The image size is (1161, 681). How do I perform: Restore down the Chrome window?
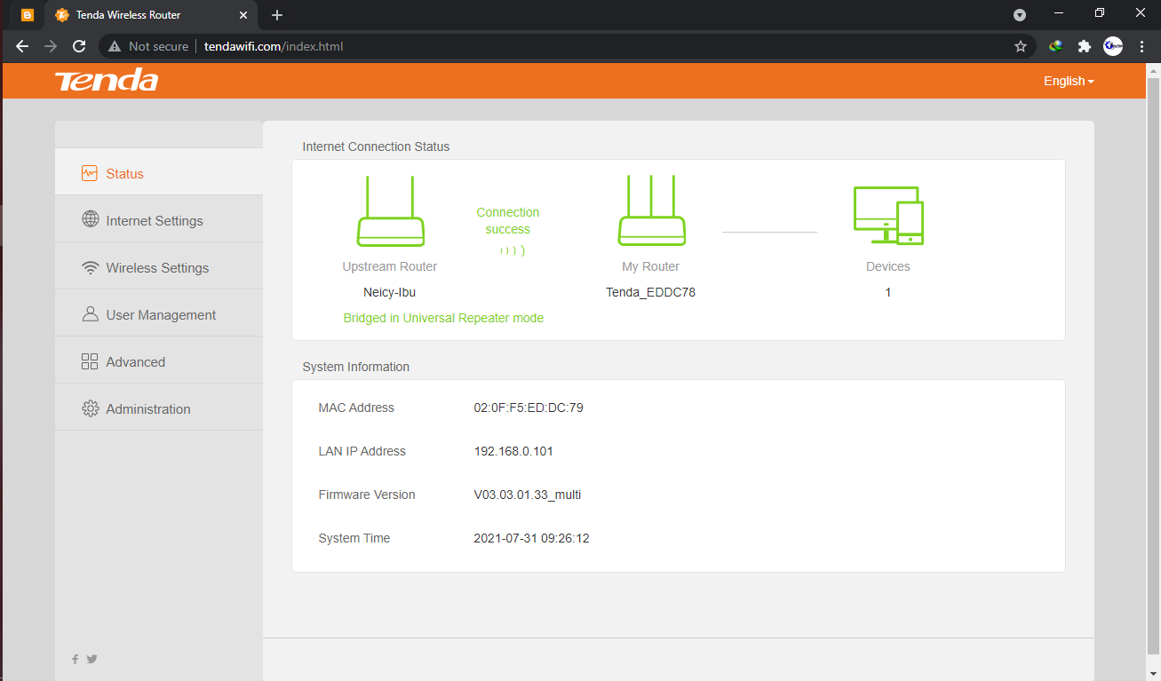tap(1100, 13)
